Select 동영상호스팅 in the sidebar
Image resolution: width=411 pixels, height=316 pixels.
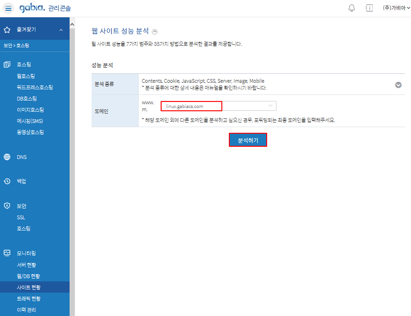30,132
